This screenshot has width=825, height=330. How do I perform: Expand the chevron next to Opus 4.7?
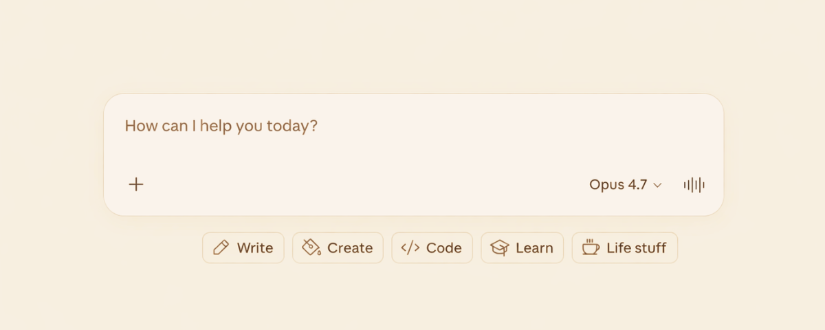pyautogui.click(x=657, y=185)
